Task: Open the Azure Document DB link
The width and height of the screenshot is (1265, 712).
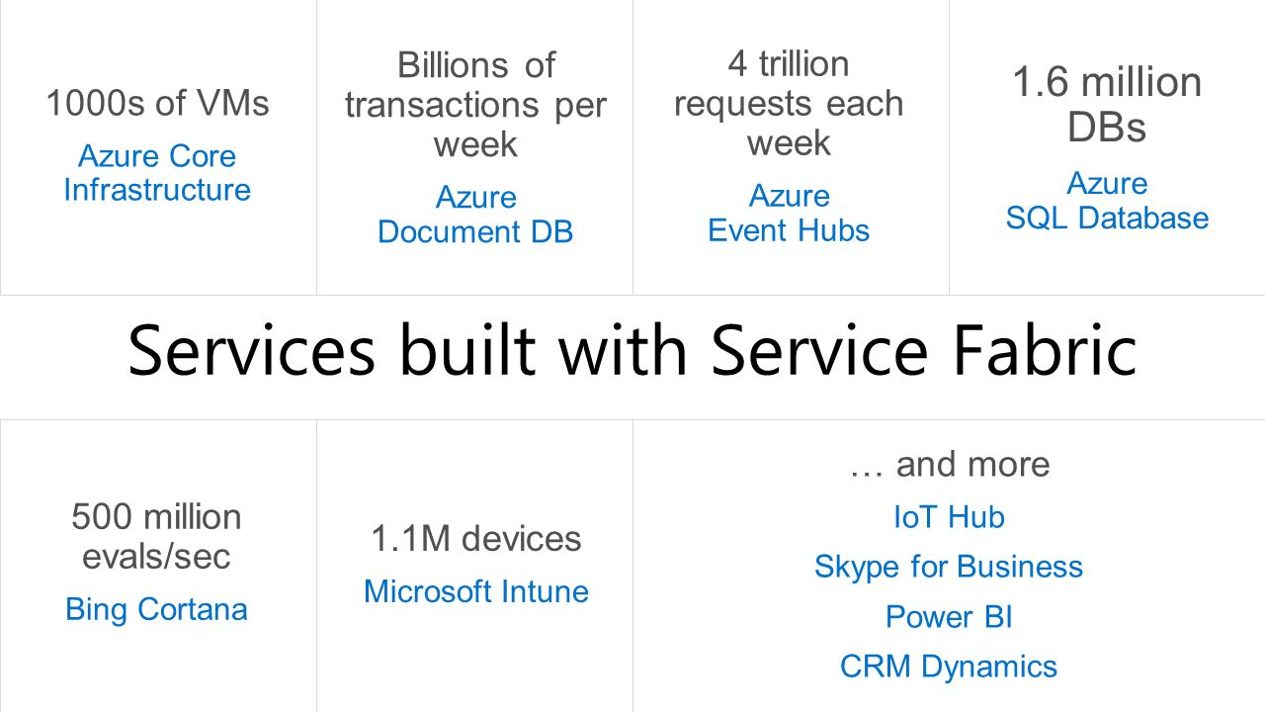Action: tap(475, 215)
